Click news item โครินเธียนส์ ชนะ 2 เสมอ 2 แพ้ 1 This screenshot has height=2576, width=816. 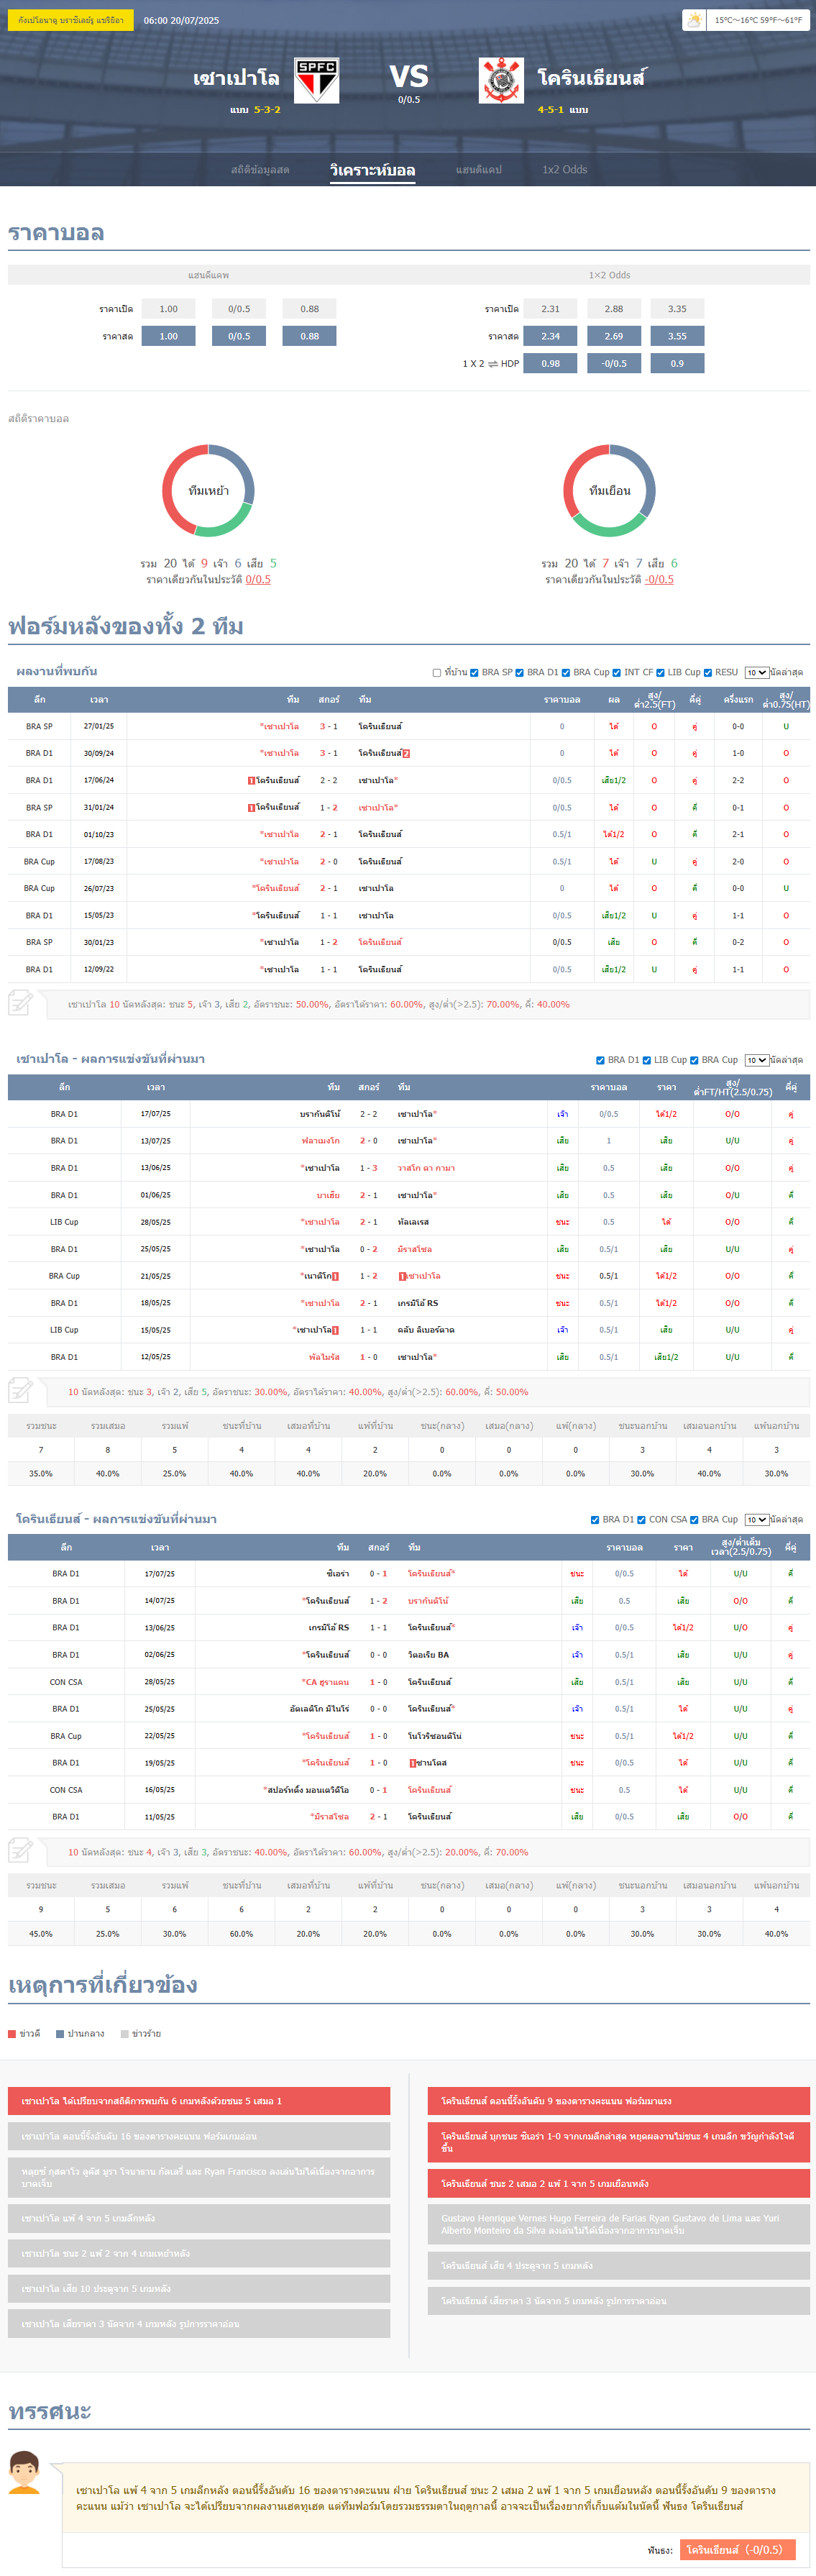619,2183
